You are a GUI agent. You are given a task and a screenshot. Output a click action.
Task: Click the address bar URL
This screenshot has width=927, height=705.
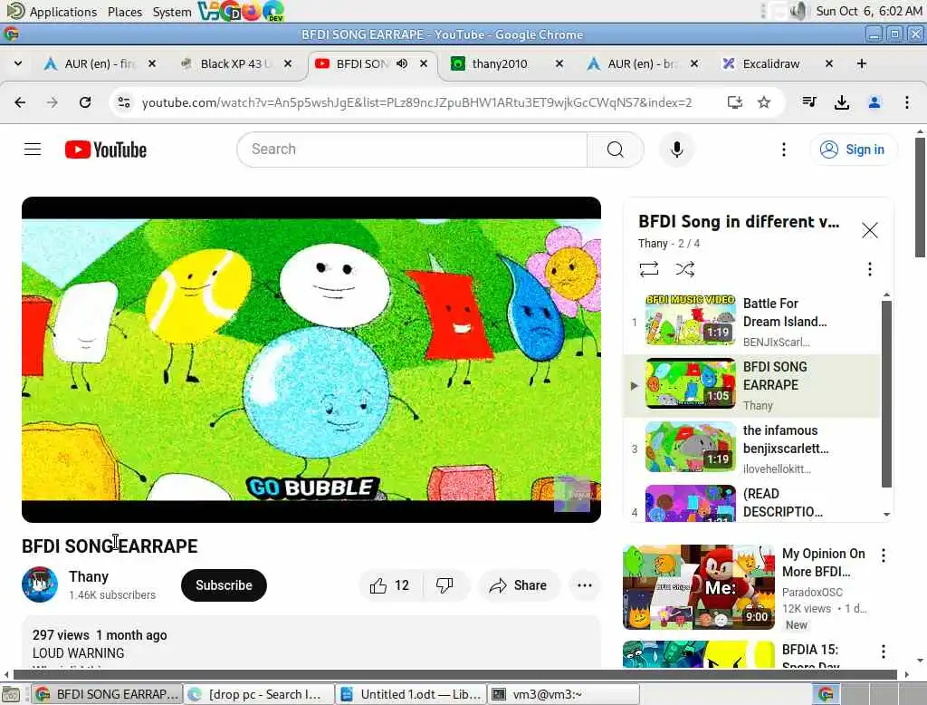pos(416,102)
